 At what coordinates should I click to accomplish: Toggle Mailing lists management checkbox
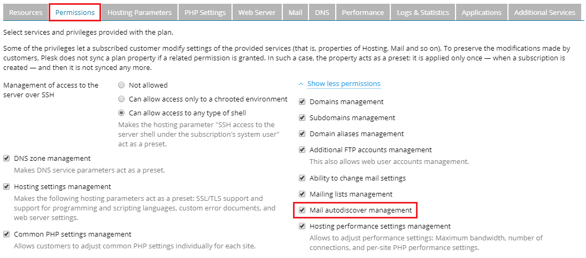[x=302, y=194]
